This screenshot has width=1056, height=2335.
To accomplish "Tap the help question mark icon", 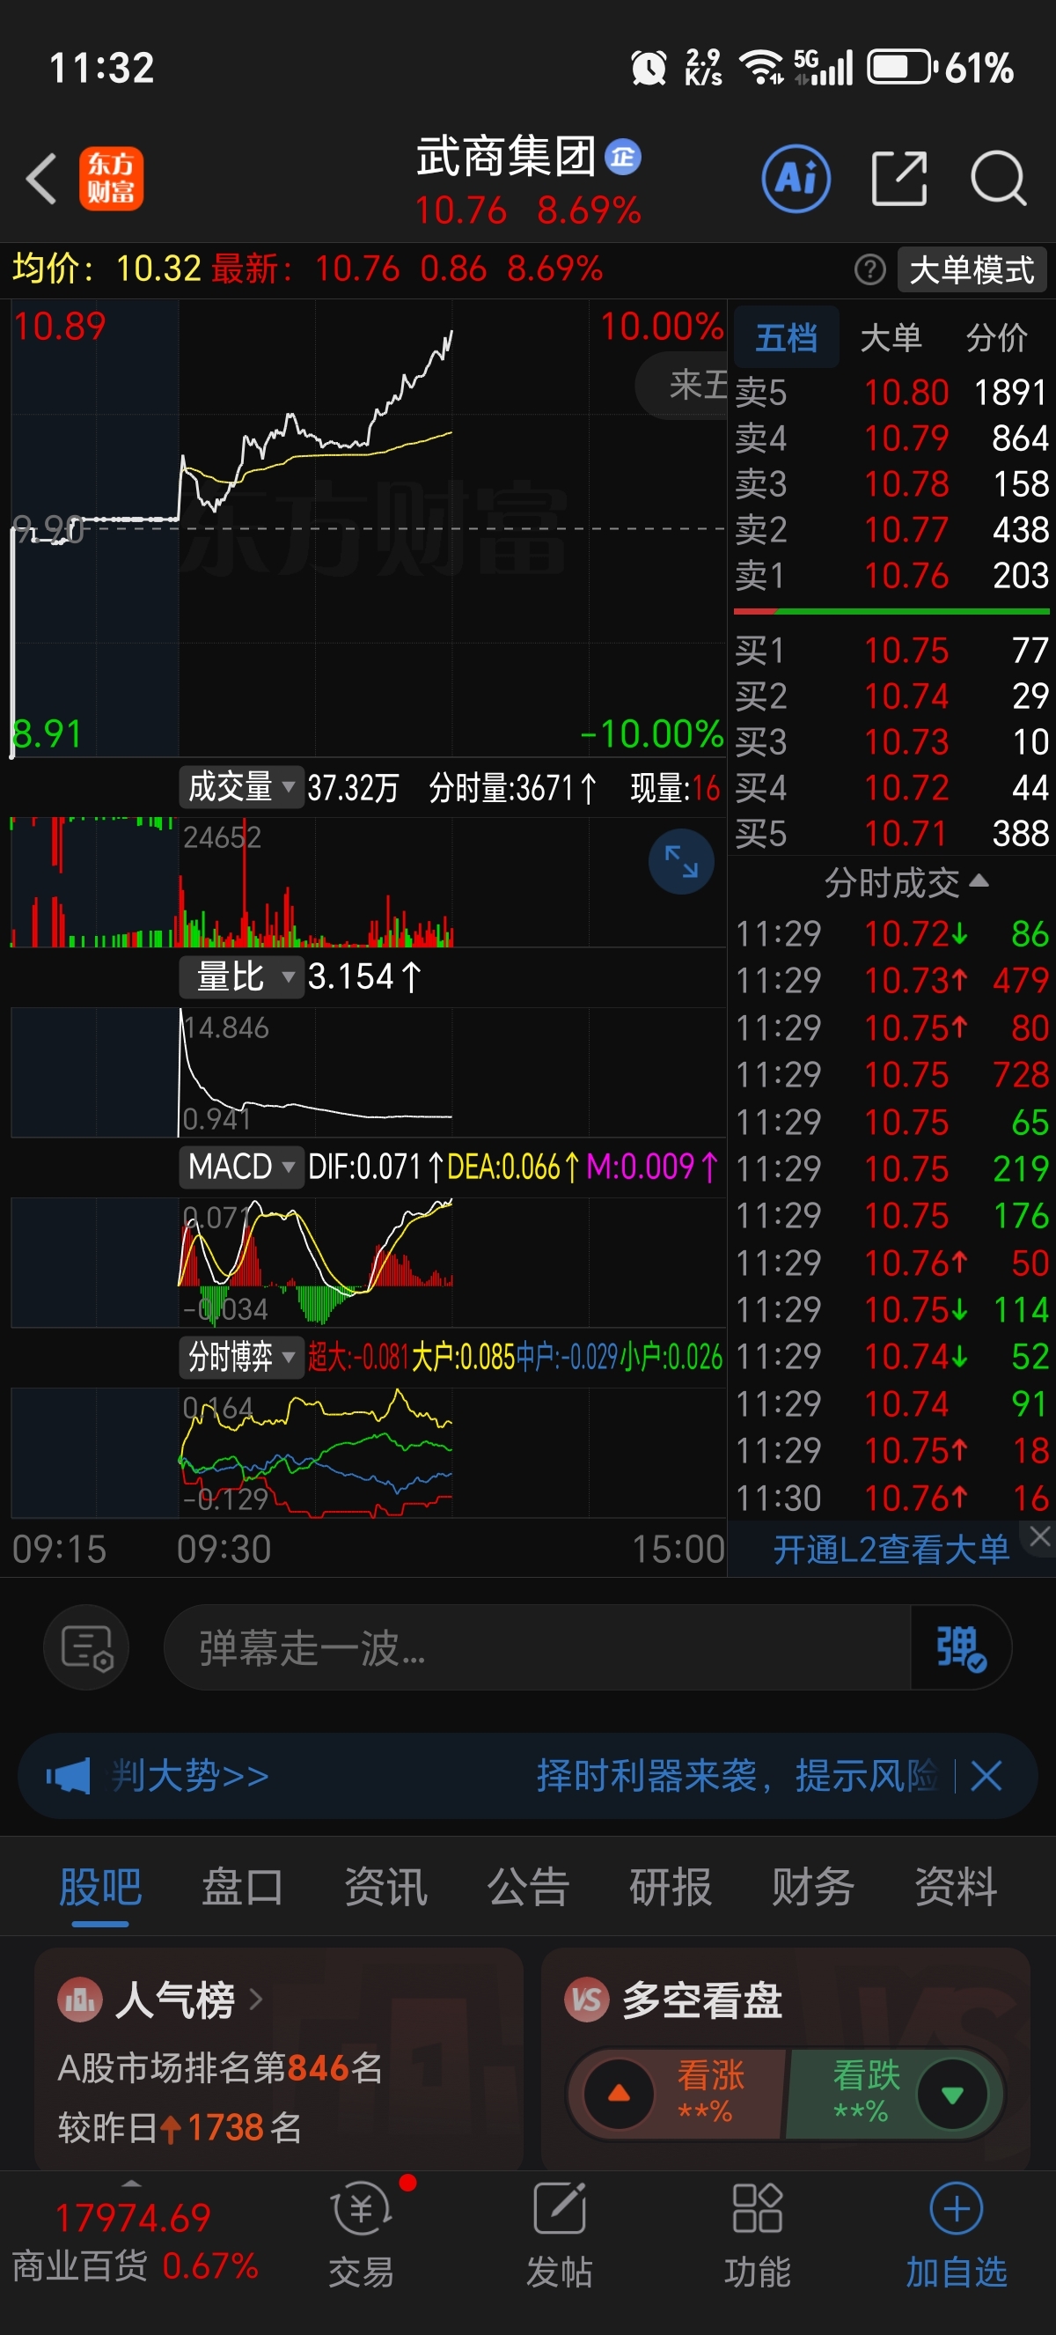I will pos(869,269).
